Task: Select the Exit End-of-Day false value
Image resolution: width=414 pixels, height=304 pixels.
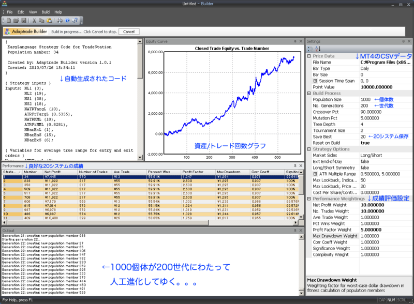Action: pos(365,161)
